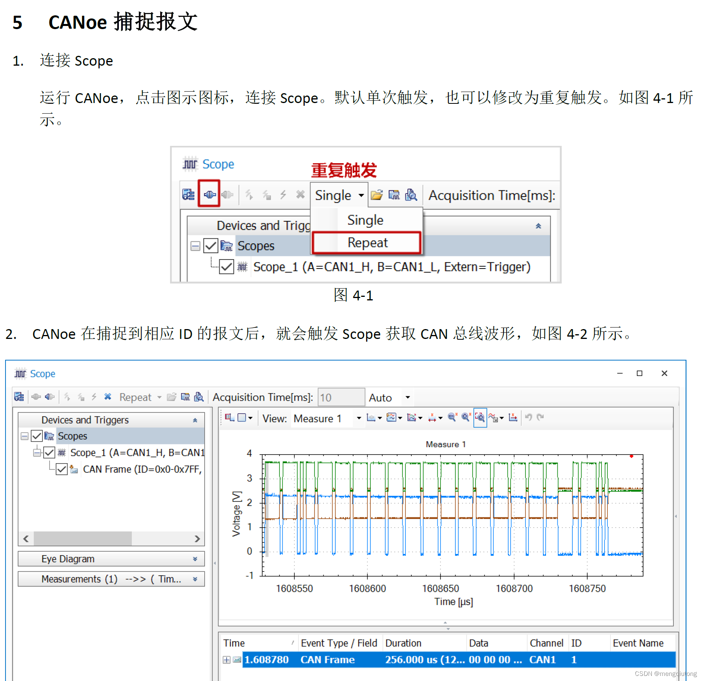This screenshot has width=703, height=681.
Task: Click the fit axes red arrow icon
Action: coord(512,418)
